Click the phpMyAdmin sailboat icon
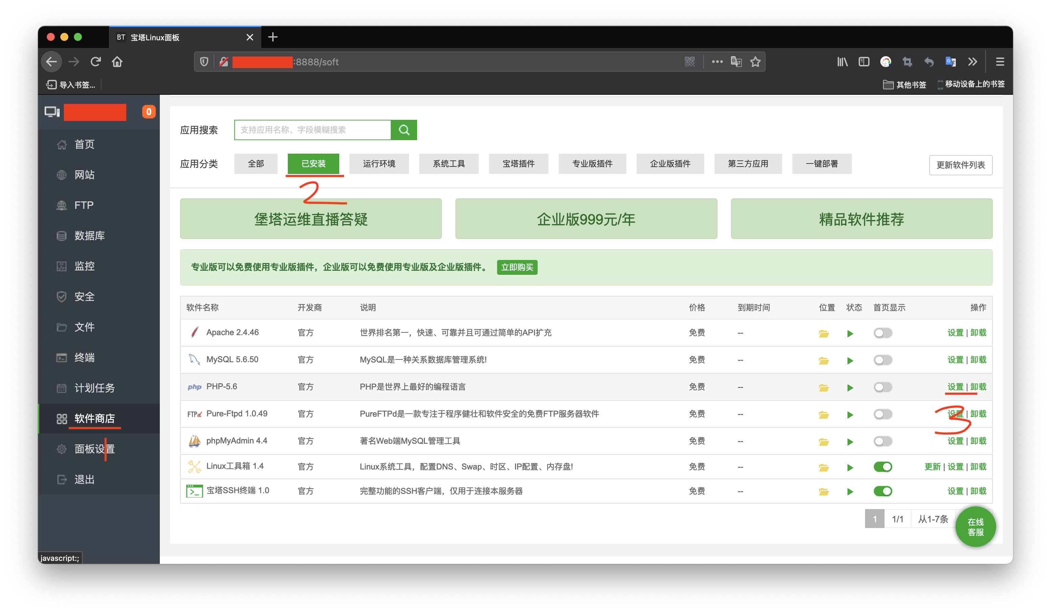This screenshot has height=614, width=1051. 194,441
